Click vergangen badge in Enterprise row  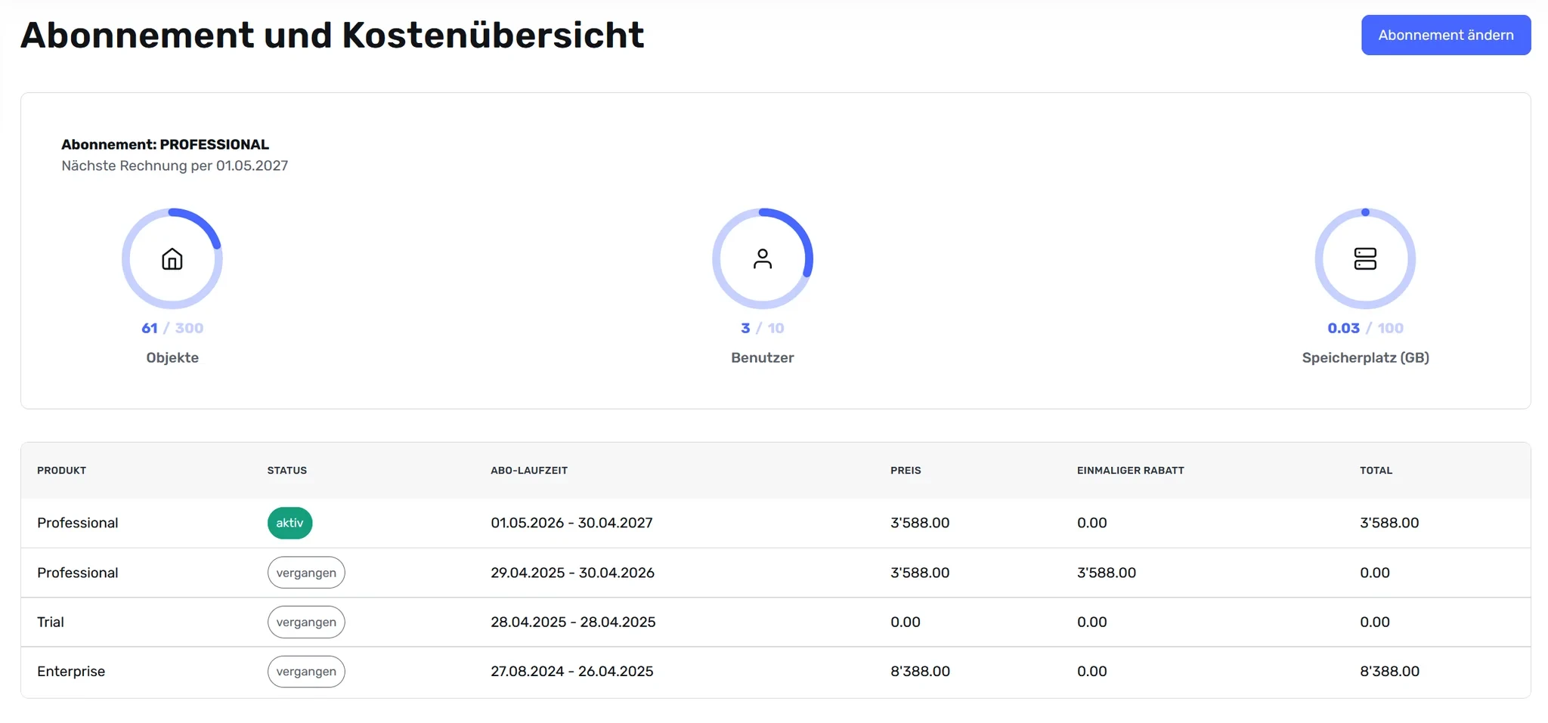click(x=306, y=672)
